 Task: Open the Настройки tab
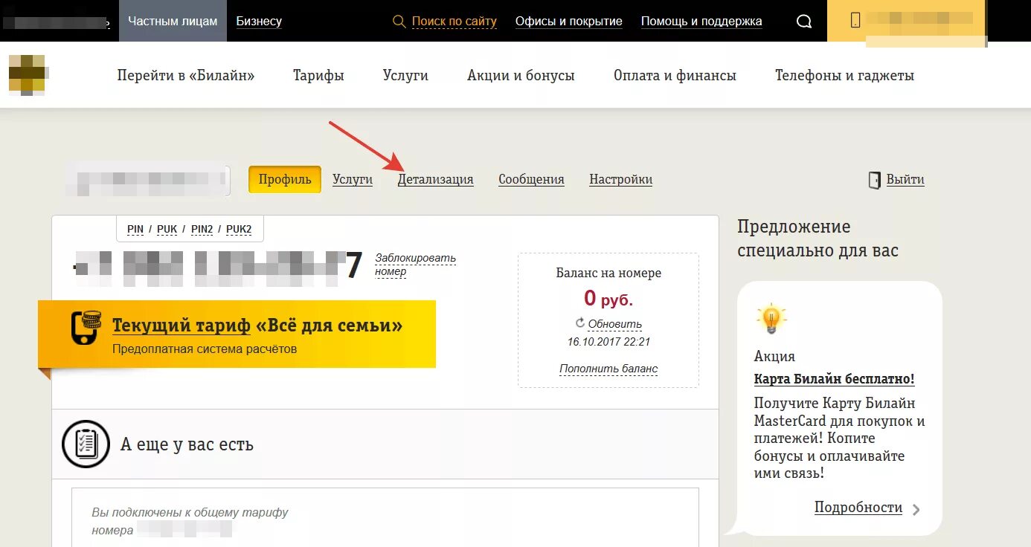[621, 180]
